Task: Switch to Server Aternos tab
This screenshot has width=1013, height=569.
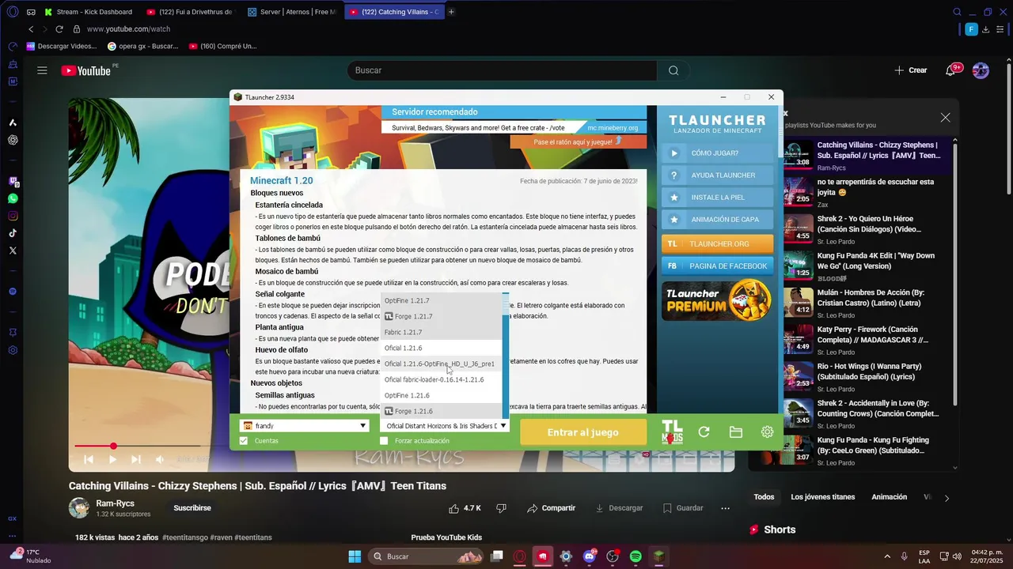Action: (x=292, y=12)
